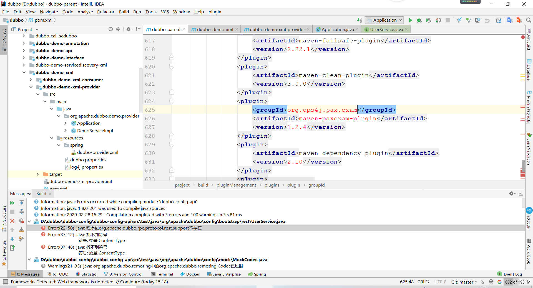
Task: Hide the Messages tool window
Action: click(521, 193)
